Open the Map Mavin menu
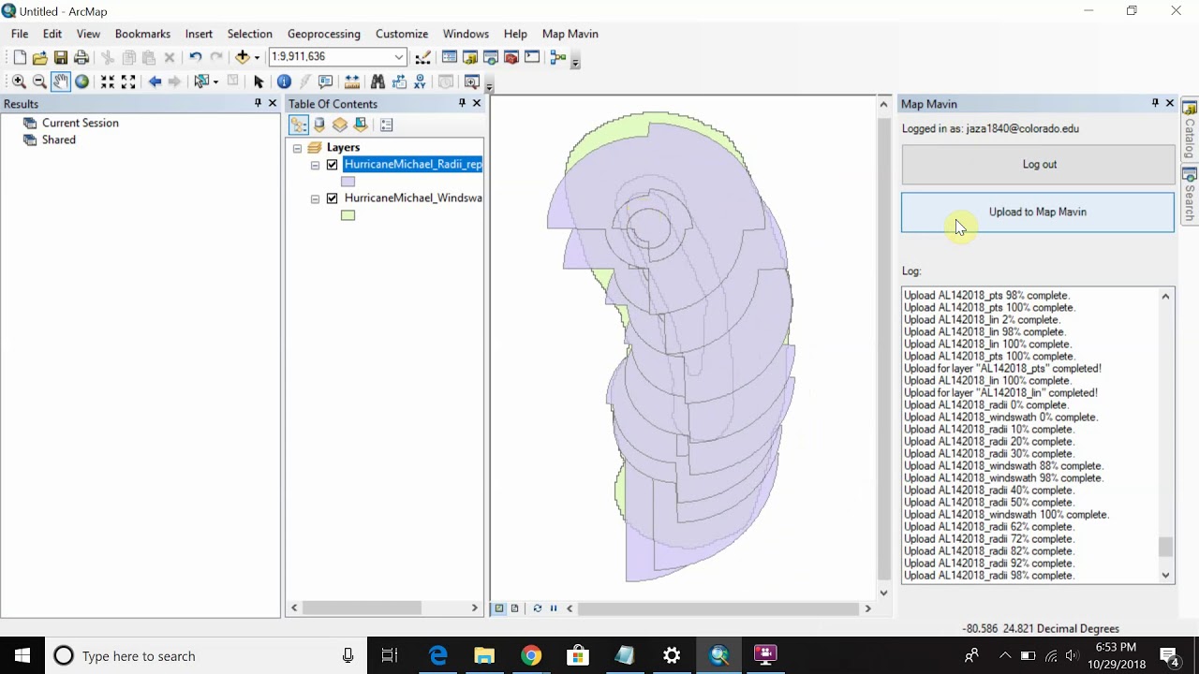Viewport: 1199px width, 674px height. 570,34
